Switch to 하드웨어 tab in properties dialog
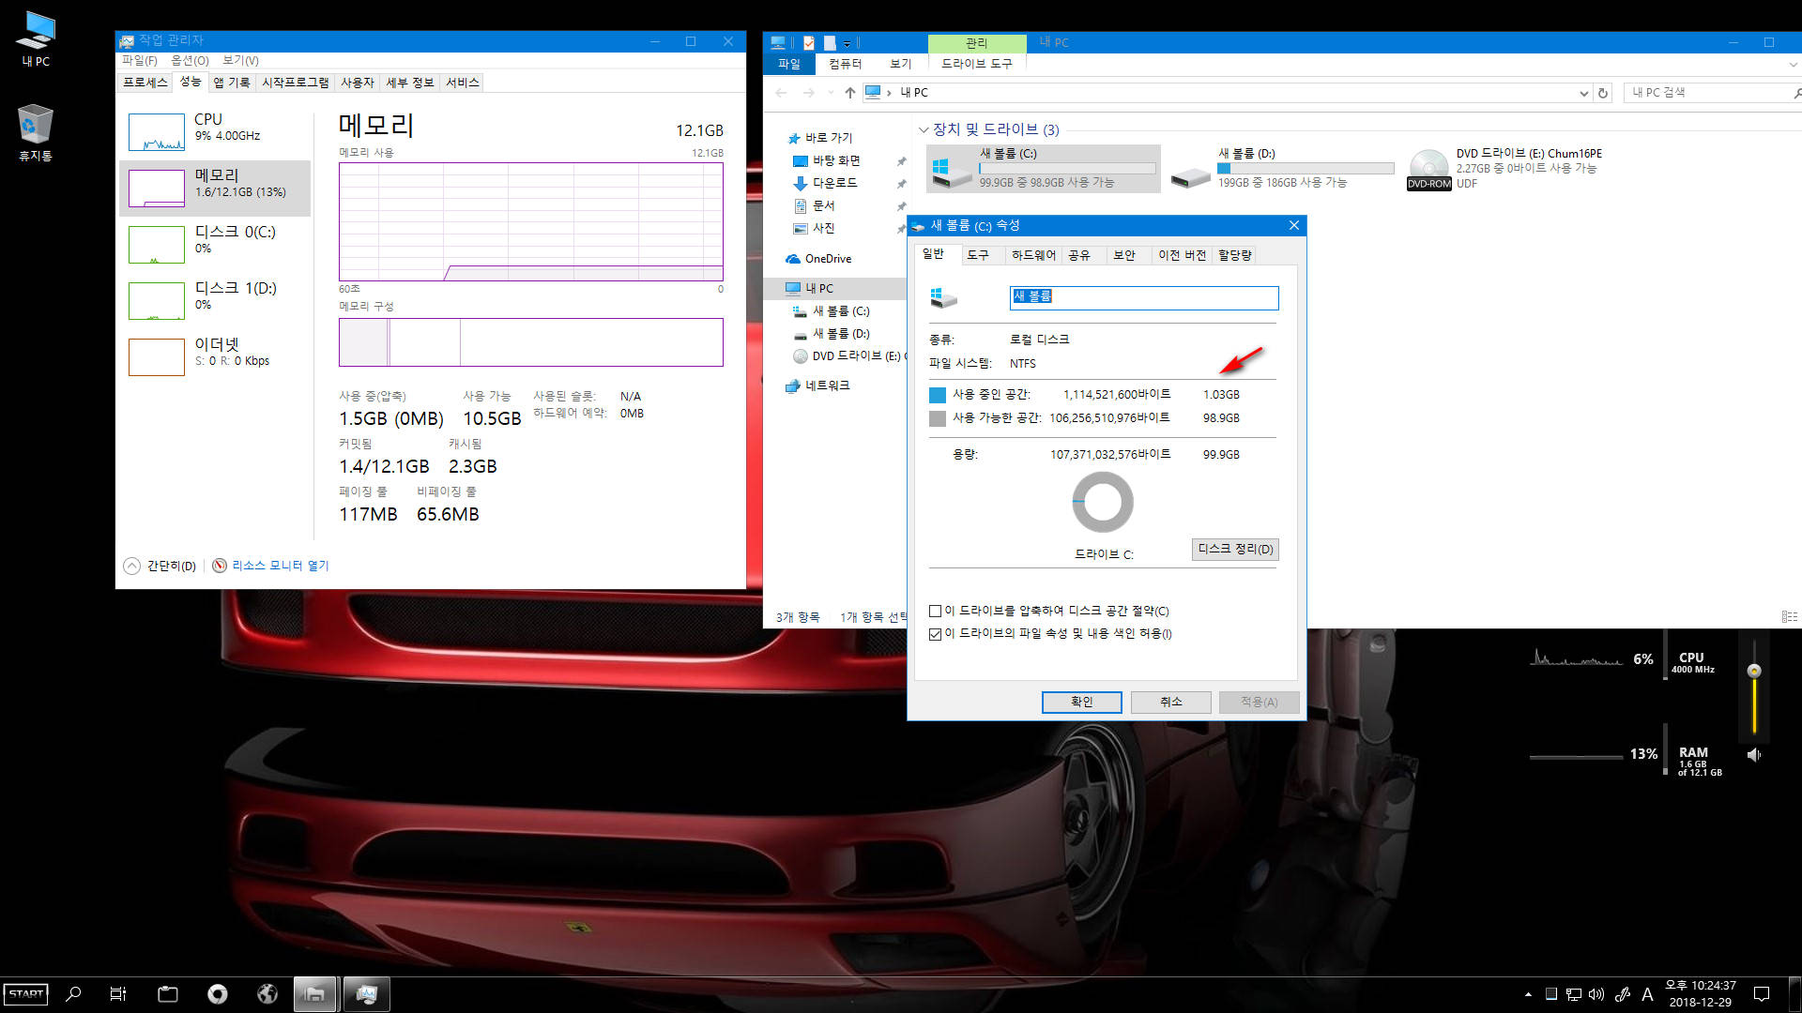The height and width of the screenshot is (1013, 1802). (1033, 255)
